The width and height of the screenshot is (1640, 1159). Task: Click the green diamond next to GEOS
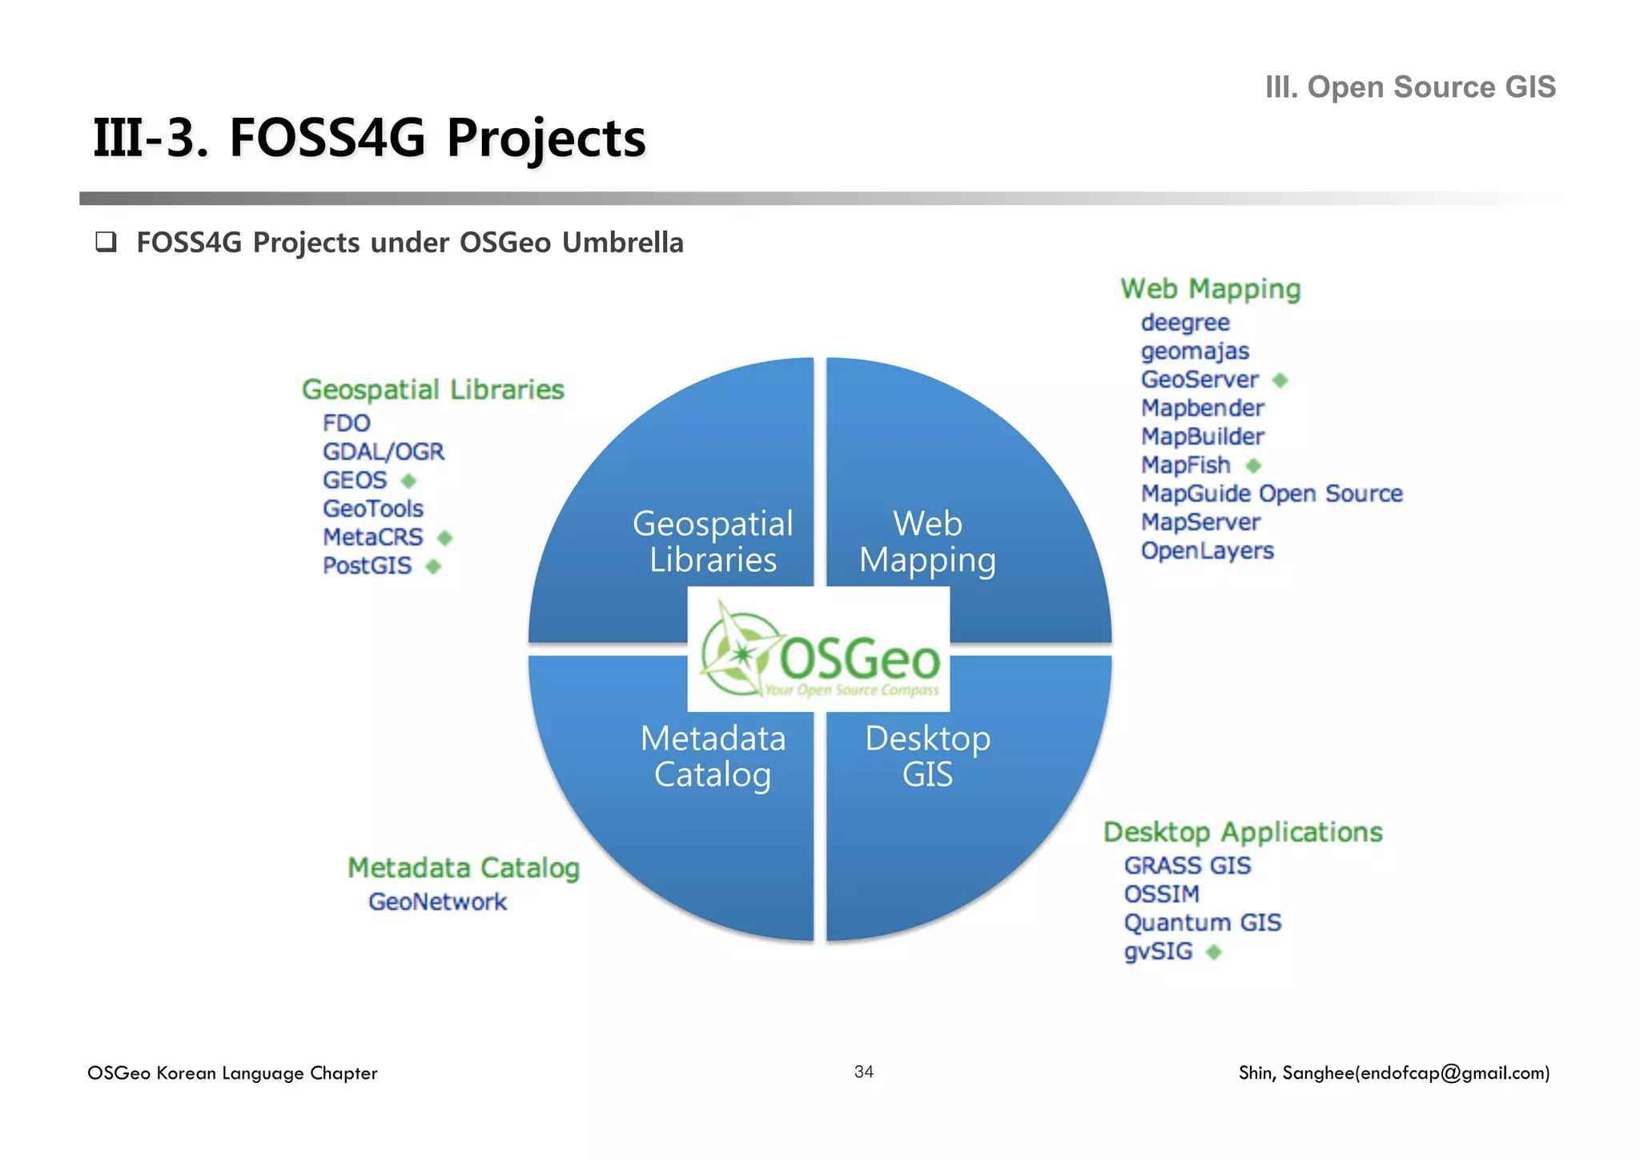408,481
